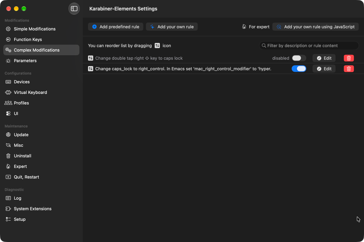Click the Log icon in sidebar
The width and height of the screenshot is (364, 242).
(8, 198)
